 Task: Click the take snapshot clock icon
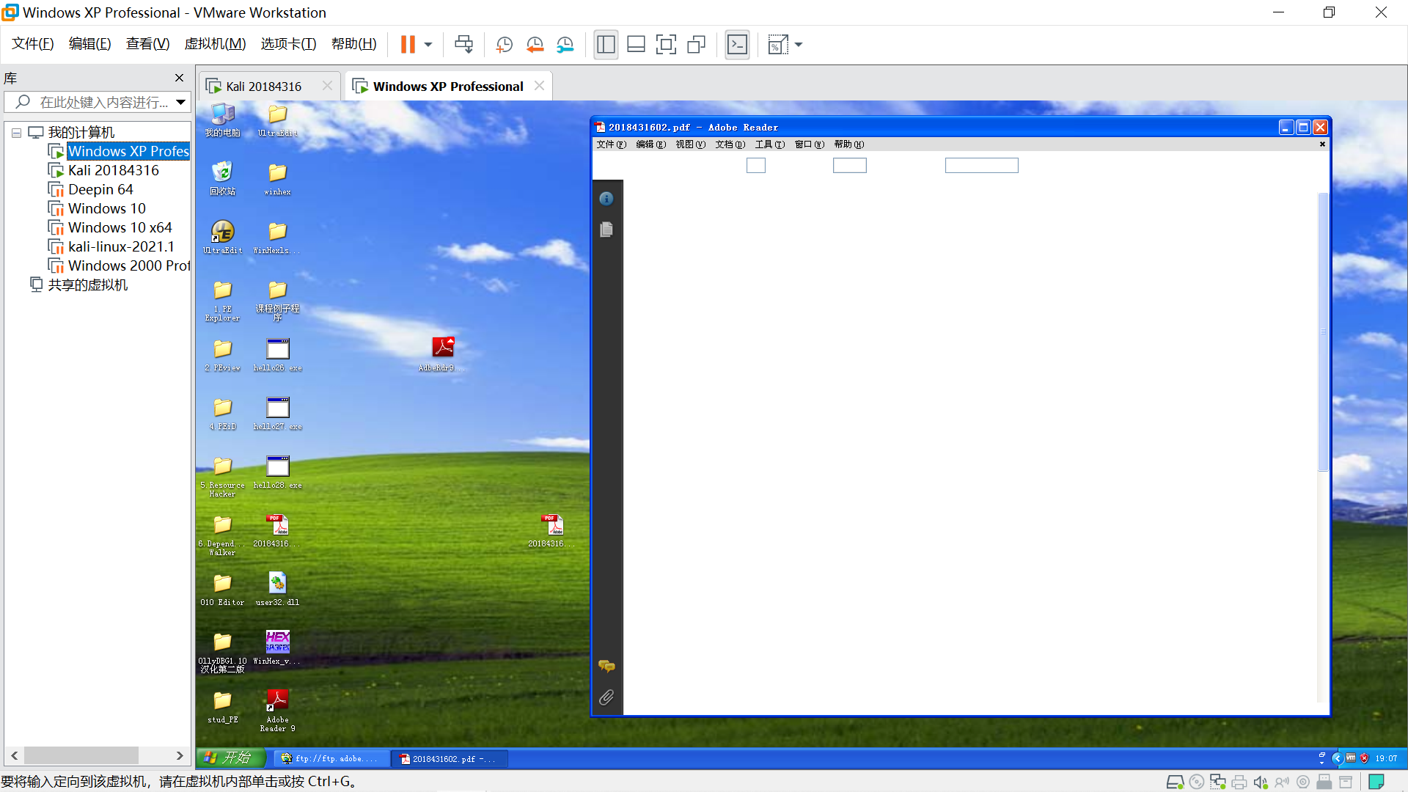point(504,45)
